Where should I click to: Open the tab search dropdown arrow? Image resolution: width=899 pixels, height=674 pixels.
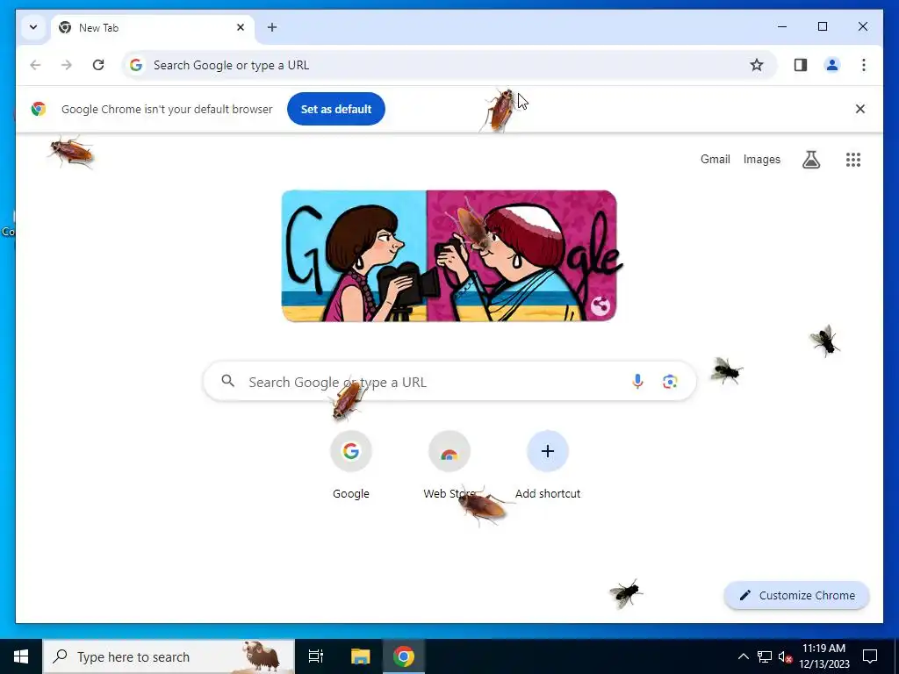(33, 27)
